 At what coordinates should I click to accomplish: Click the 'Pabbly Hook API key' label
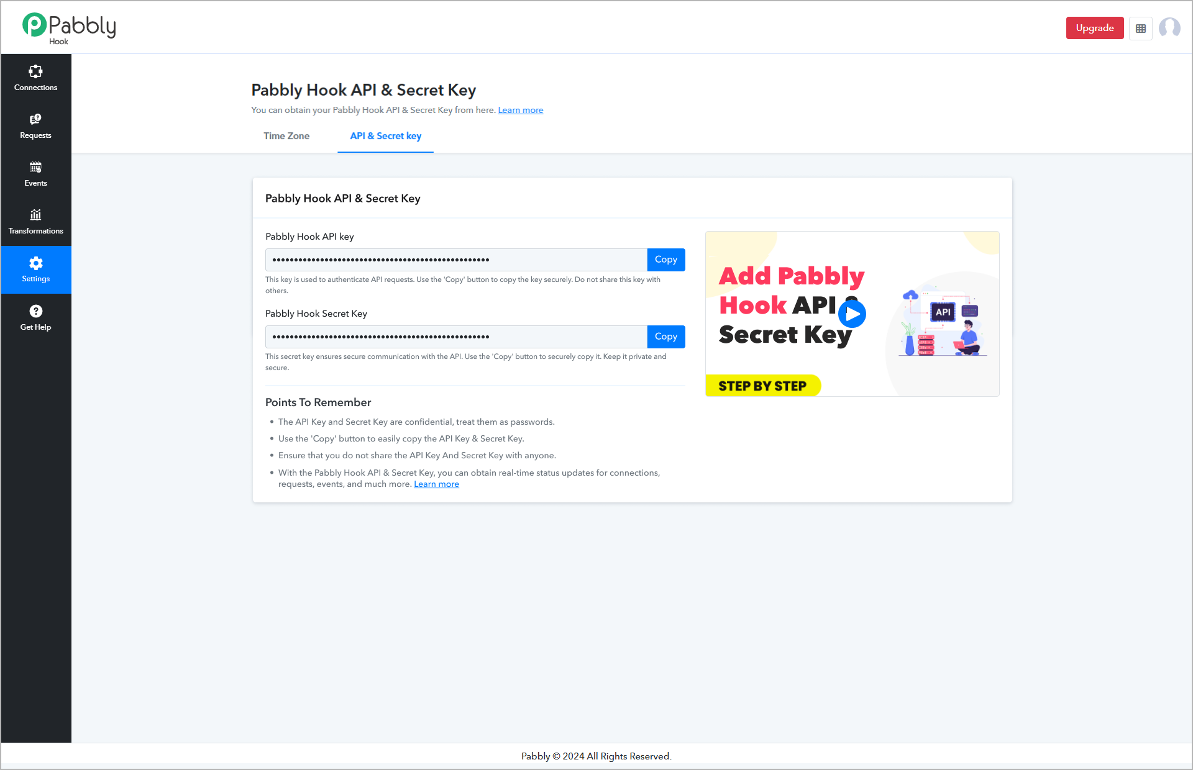(x=309, y=237)
